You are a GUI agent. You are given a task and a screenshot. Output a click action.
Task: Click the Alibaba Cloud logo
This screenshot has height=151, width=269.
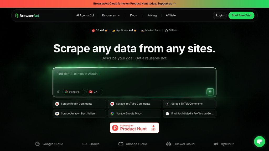133,144
